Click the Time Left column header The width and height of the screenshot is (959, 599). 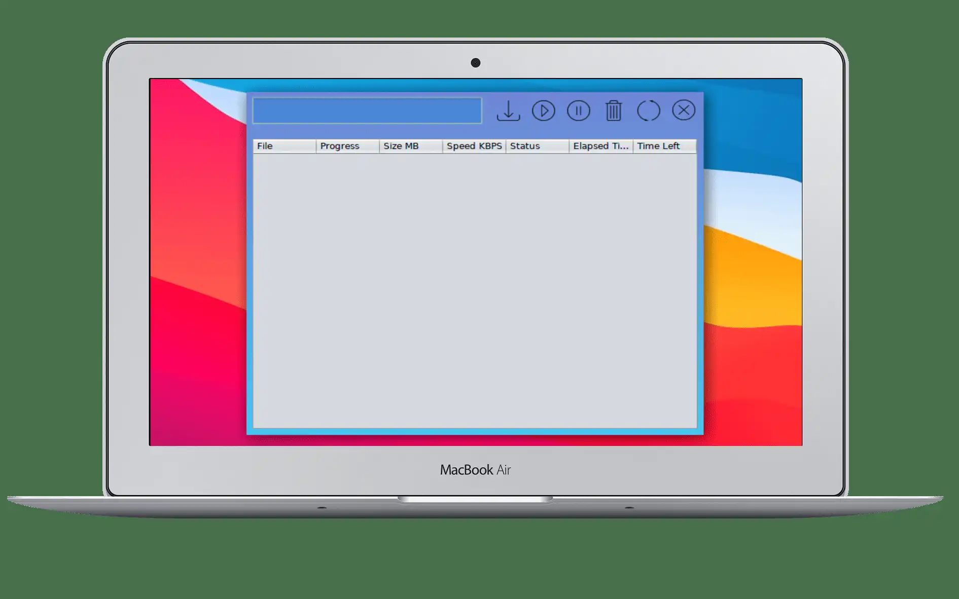665,146
